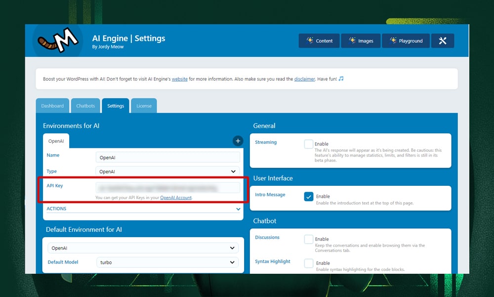Viewport: 494px width, 297px height.
Task: Click the API Key input field
Action: click(x=167, y=188)
